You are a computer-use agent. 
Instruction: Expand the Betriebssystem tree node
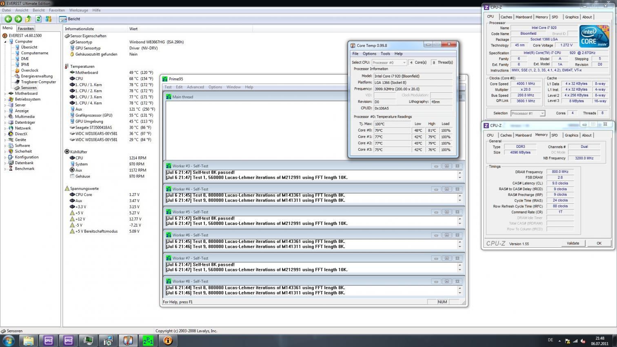5,99
